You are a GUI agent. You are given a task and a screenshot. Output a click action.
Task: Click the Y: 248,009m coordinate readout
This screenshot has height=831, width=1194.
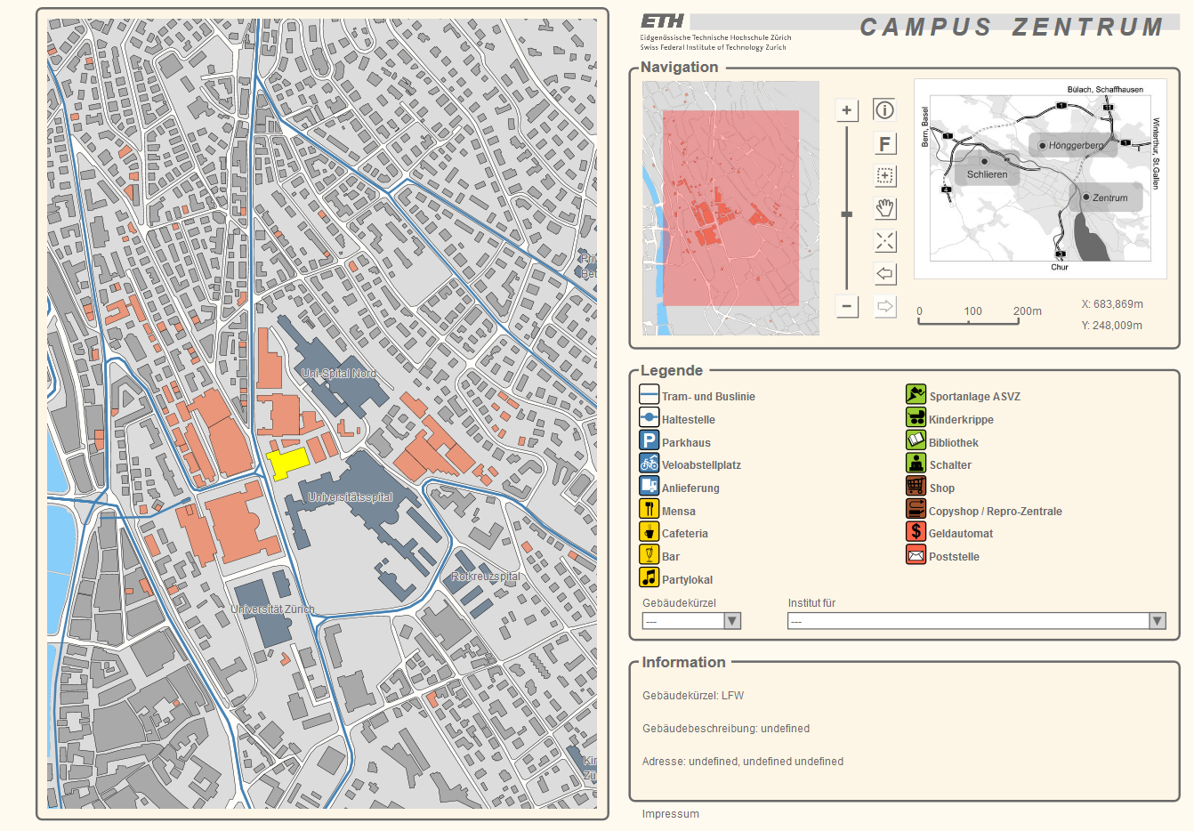tap(1112, 326)
